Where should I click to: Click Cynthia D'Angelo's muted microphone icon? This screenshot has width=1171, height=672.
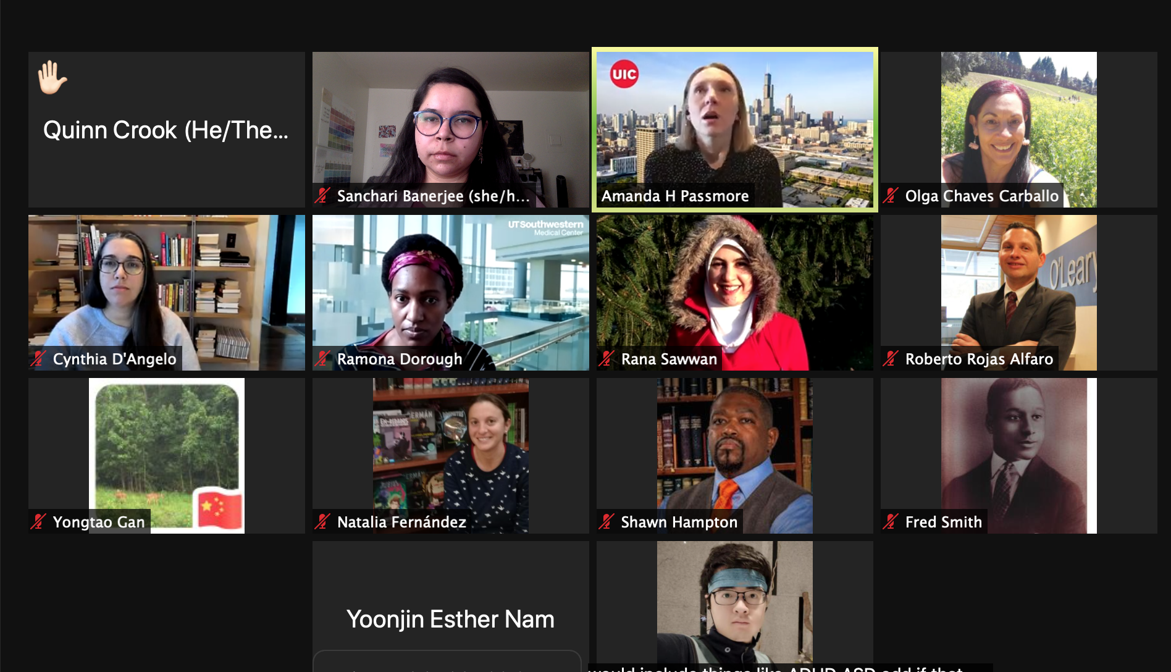click(38, 359)
